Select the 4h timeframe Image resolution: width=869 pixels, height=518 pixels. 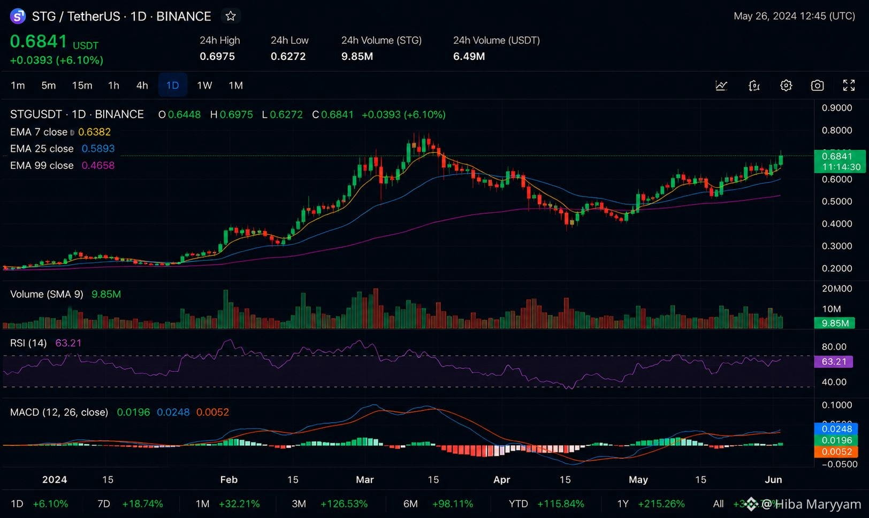tap(142, 86)
